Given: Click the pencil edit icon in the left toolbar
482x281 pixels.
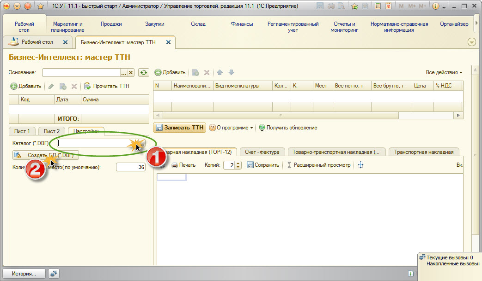Looking at the screenshot, I should [x=51, y=87].
